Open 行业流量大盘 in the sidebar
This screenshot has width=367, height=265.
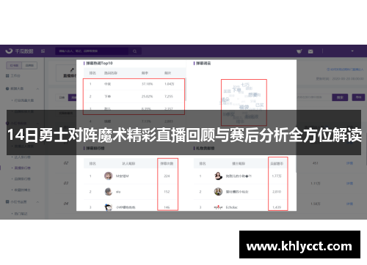point(24,100)
